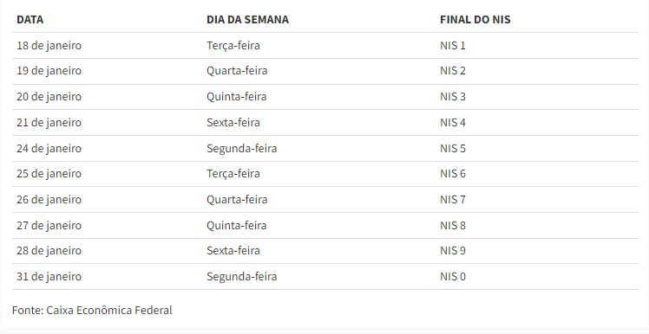The height and width of the screenshot is (334, 649).
Task: Click Quinta-feira in the 27 de janeiro row
Action: [236, 226]
